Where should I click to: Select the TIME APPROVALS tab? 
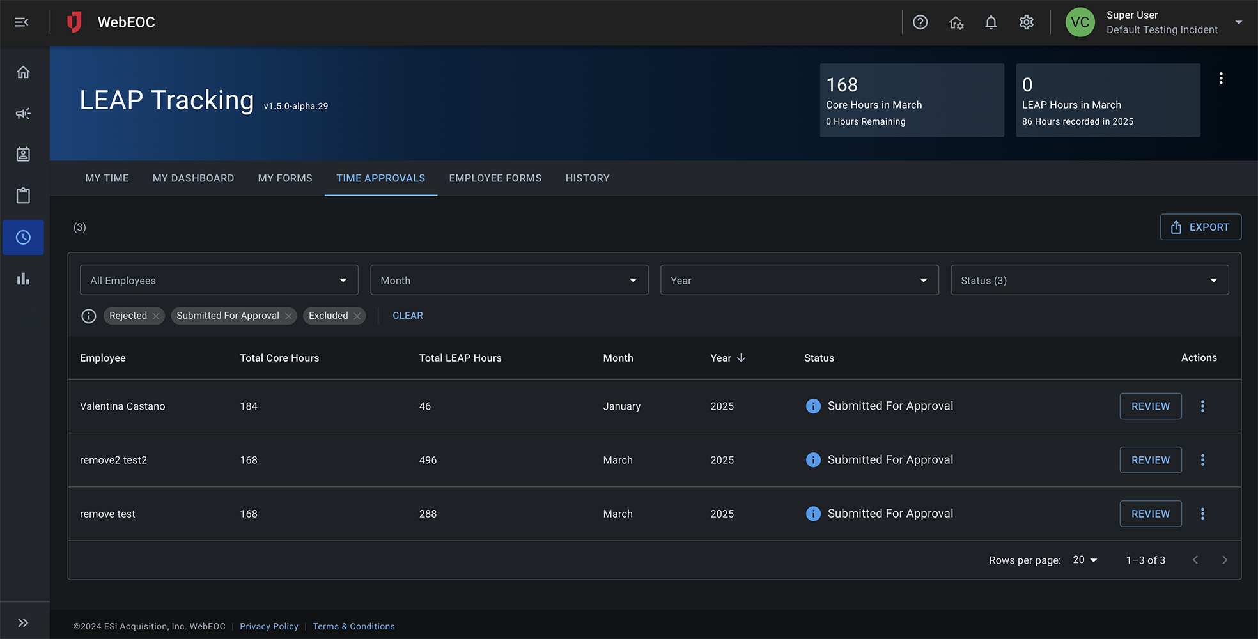pyautogui.click(x=381, y=178)
